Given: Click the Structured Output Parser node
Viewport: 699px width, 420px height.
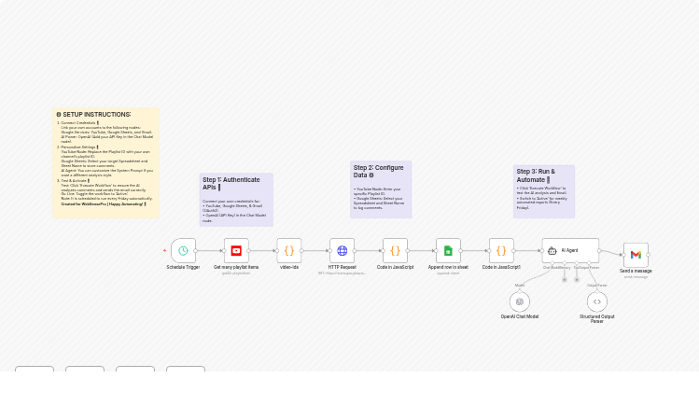Looking at the screenshot, I should 597,301.
